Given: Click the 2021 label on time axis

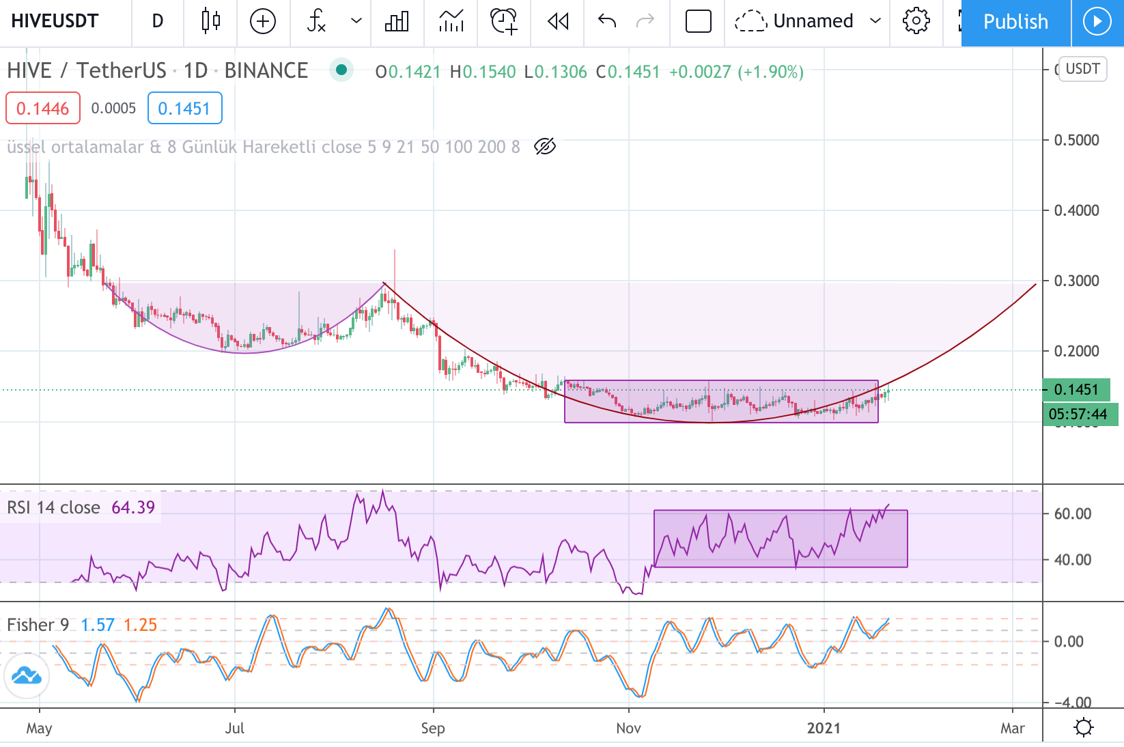Looking at the screenshot, I should [824, 728].
